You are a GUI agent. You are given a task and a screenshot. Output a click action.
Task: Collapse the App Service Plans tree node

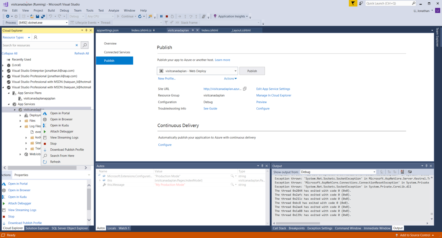coord(9,93)
